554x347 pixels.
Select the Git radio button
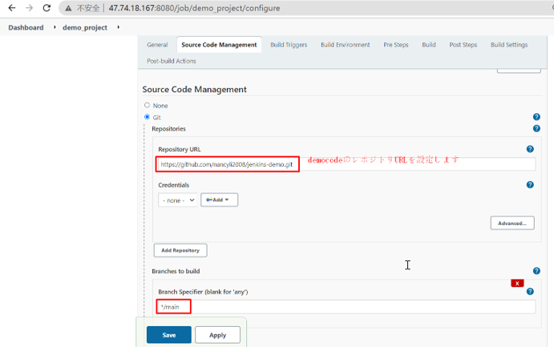[x=147, y=117]
